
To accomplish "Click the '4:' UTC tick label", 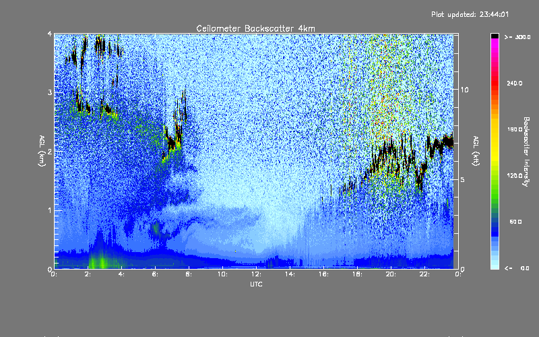I will pyautogui.click(x=122, y=274).
